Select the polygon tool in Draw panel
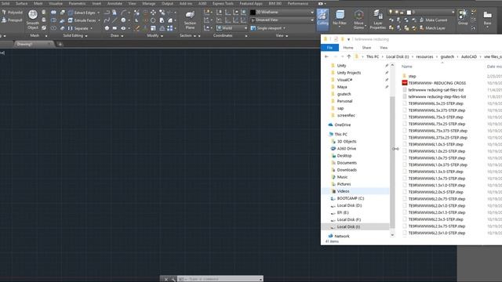 click(x=107, y=28)
